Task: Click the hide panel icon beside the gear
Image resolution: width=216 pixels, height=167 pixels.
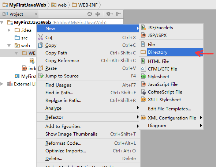Action: pos(119,14)
